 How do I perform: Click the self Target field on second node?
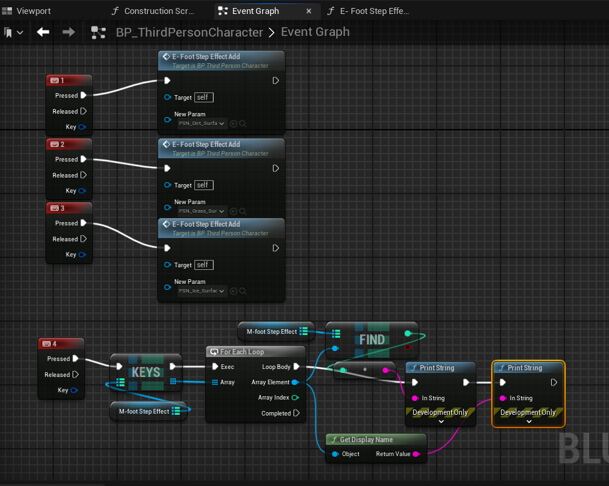(x=204, y=185)
